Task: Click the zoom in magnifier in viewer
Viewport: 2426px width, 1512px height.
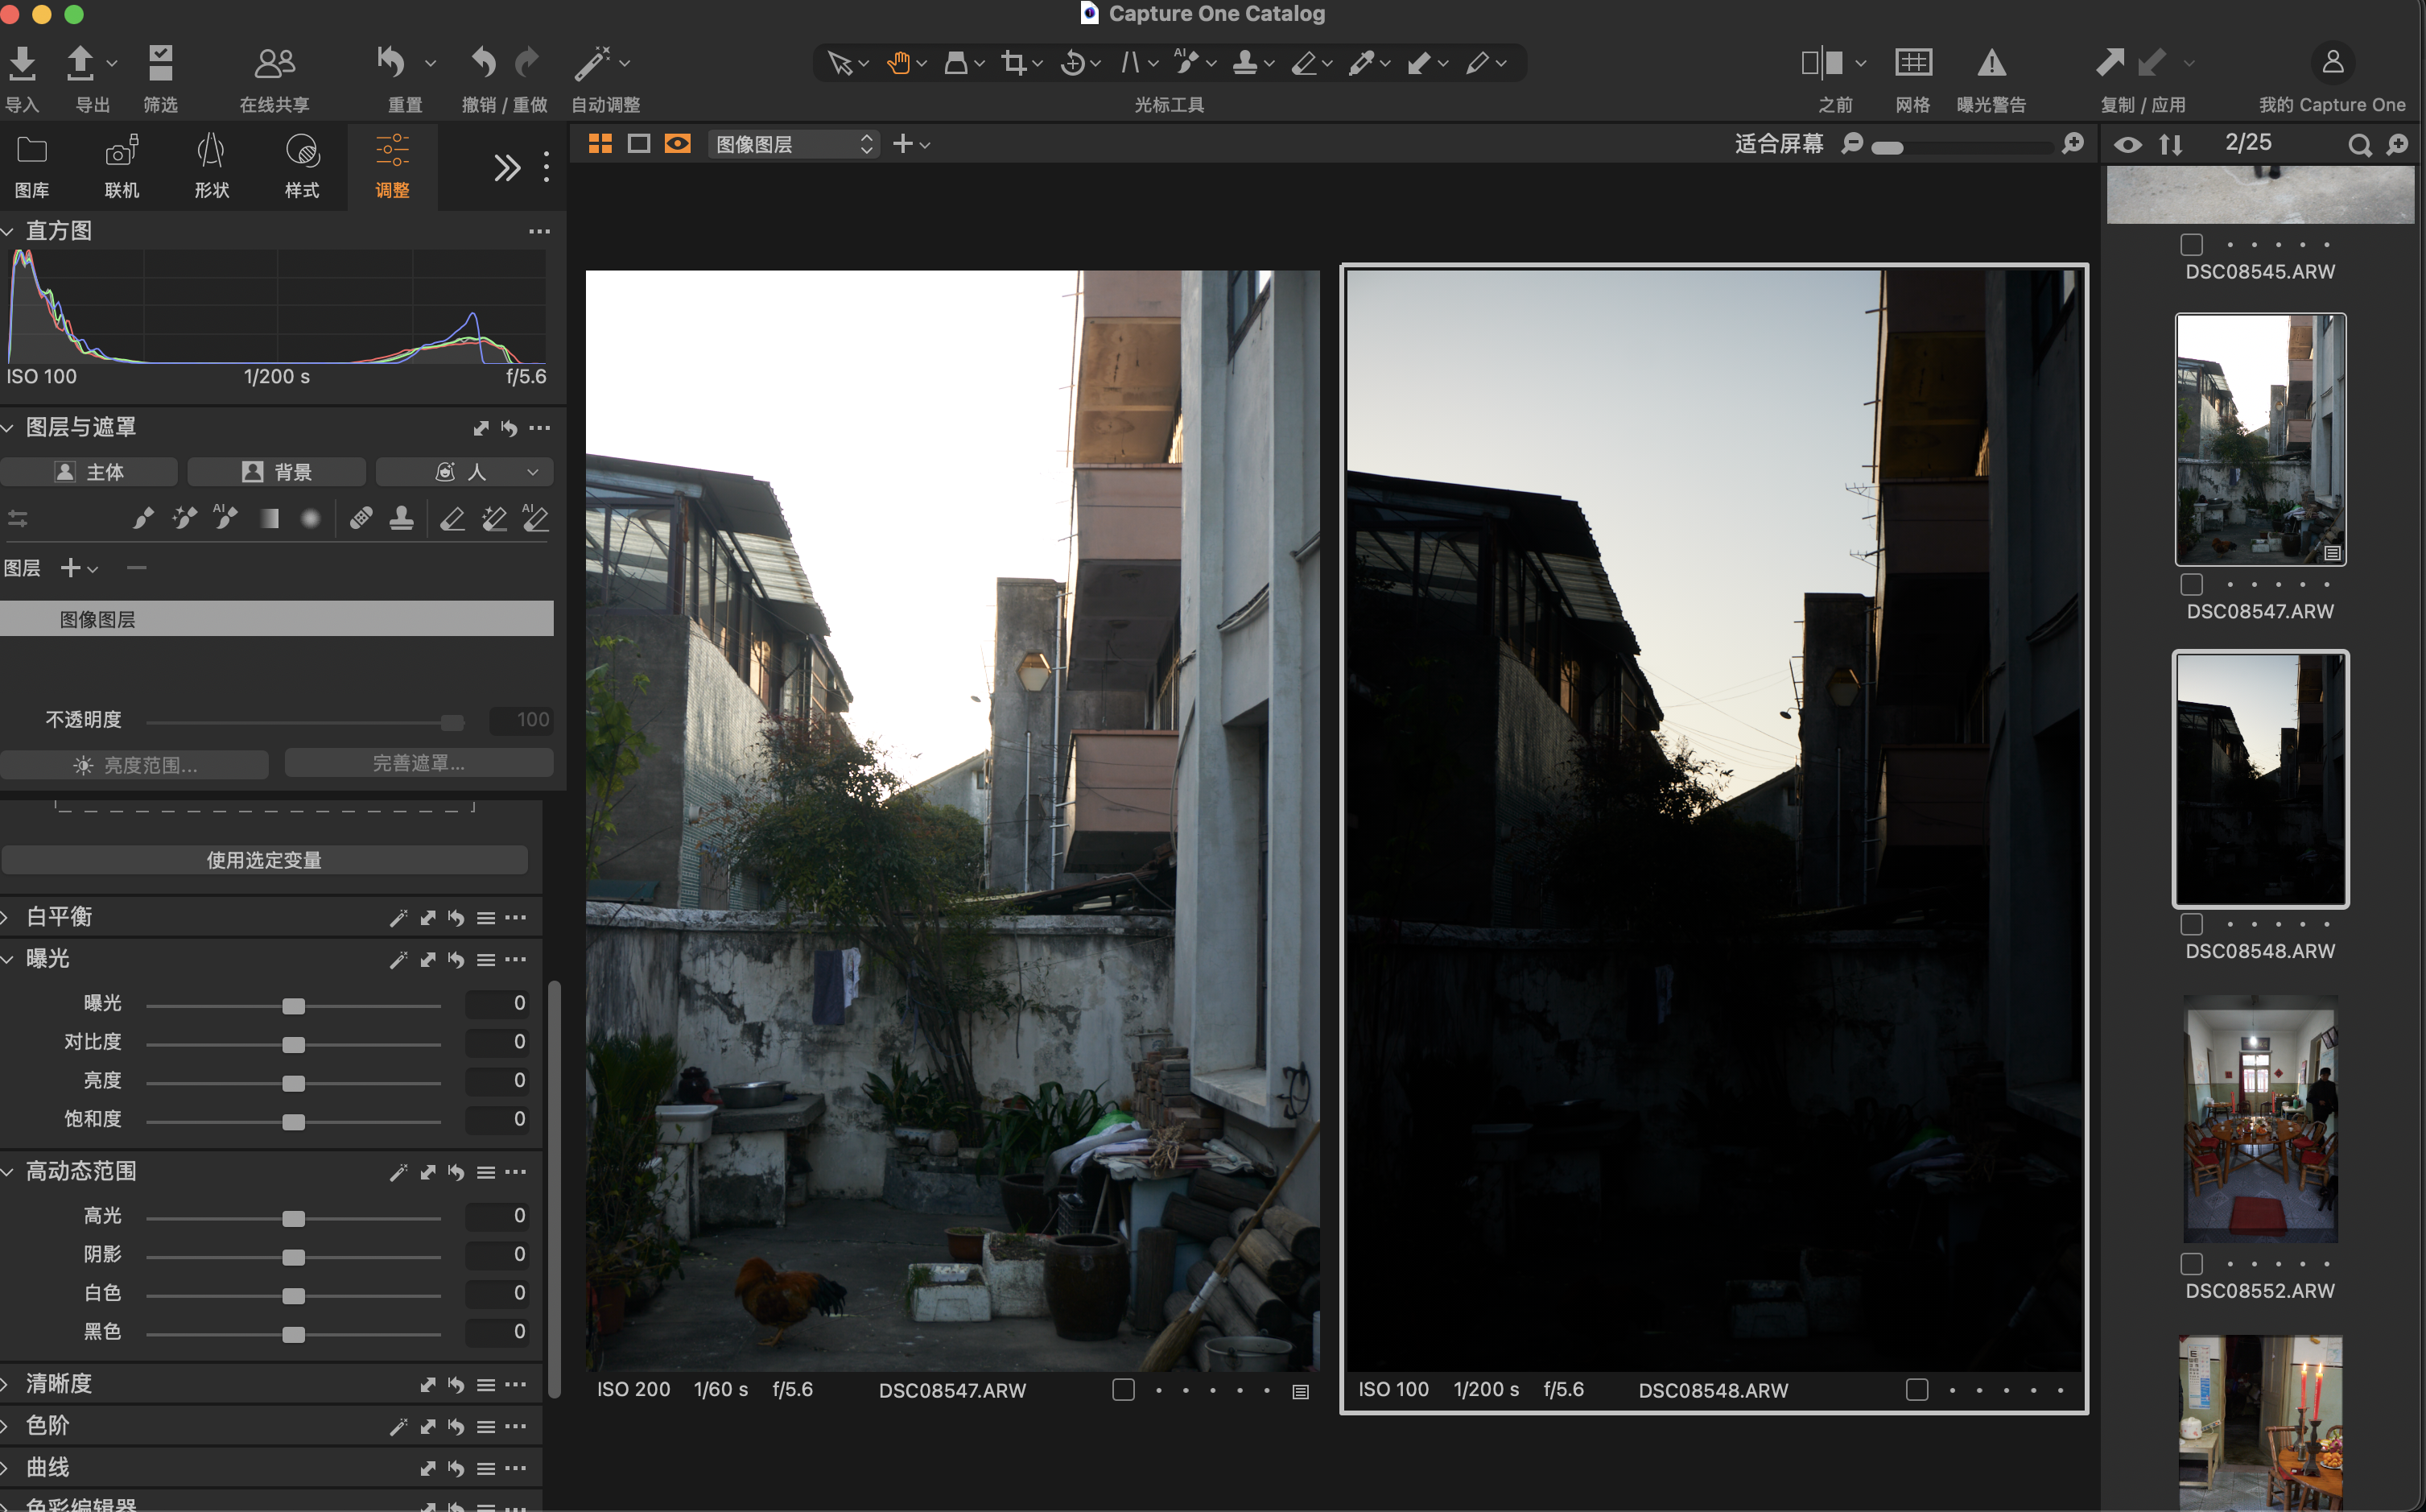Action: tap(2073, 144)
